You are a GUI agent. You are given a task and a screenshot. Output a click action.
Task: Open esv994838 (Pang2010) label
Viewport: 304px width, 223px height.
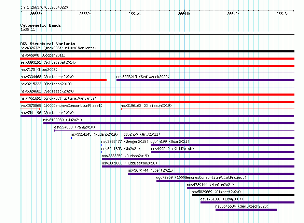click(75, 127)
